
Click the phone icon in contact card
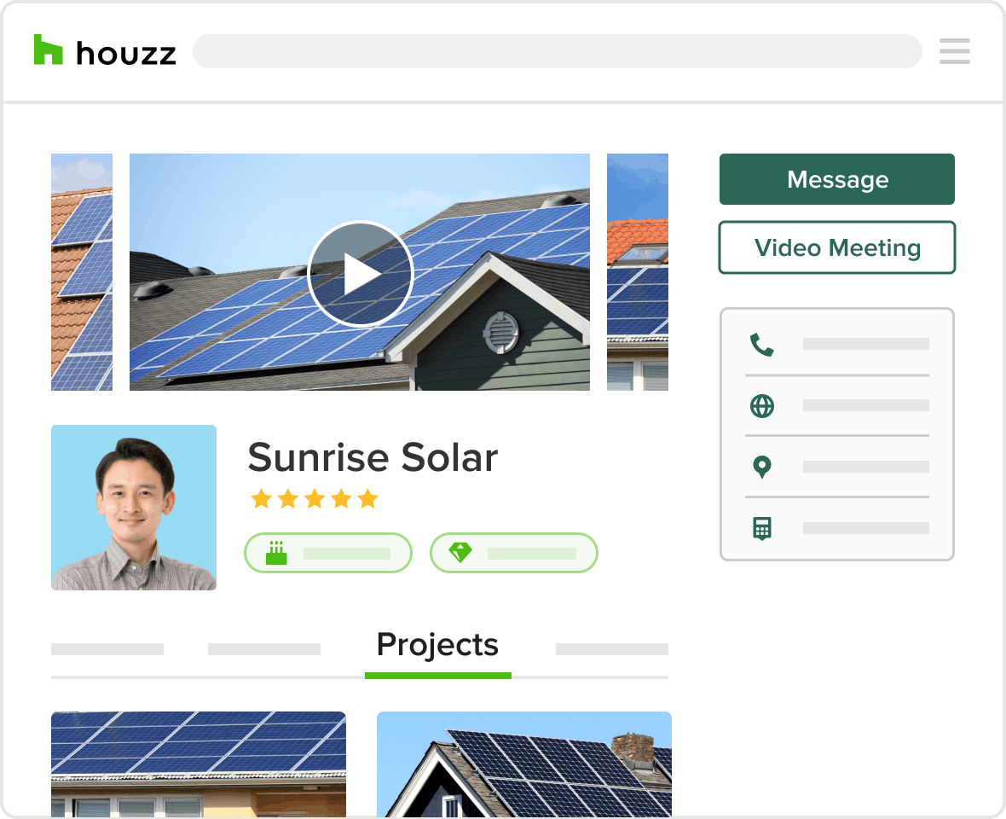[762, 345]
